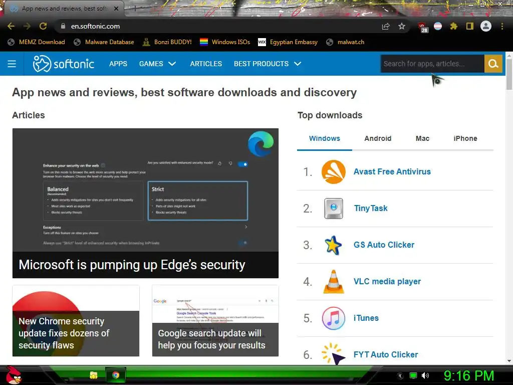Open the Google search update article
This screenshot has width=513, height=385.
(215, 320)
